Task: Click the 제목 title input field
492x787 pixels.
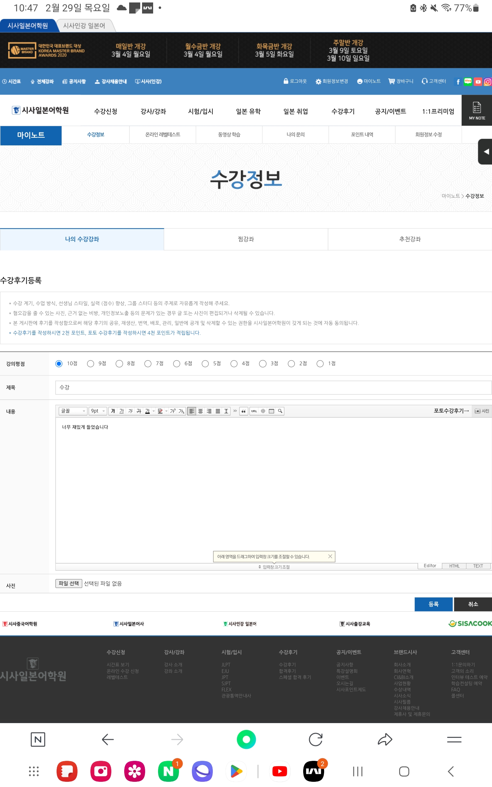Action: click(273, 388)
